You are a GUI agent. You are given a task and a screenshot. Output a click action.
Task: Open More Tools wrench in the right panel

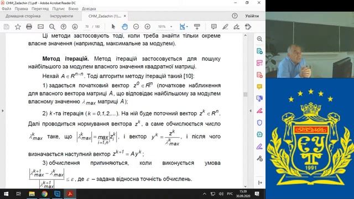(x=259, y=159)
